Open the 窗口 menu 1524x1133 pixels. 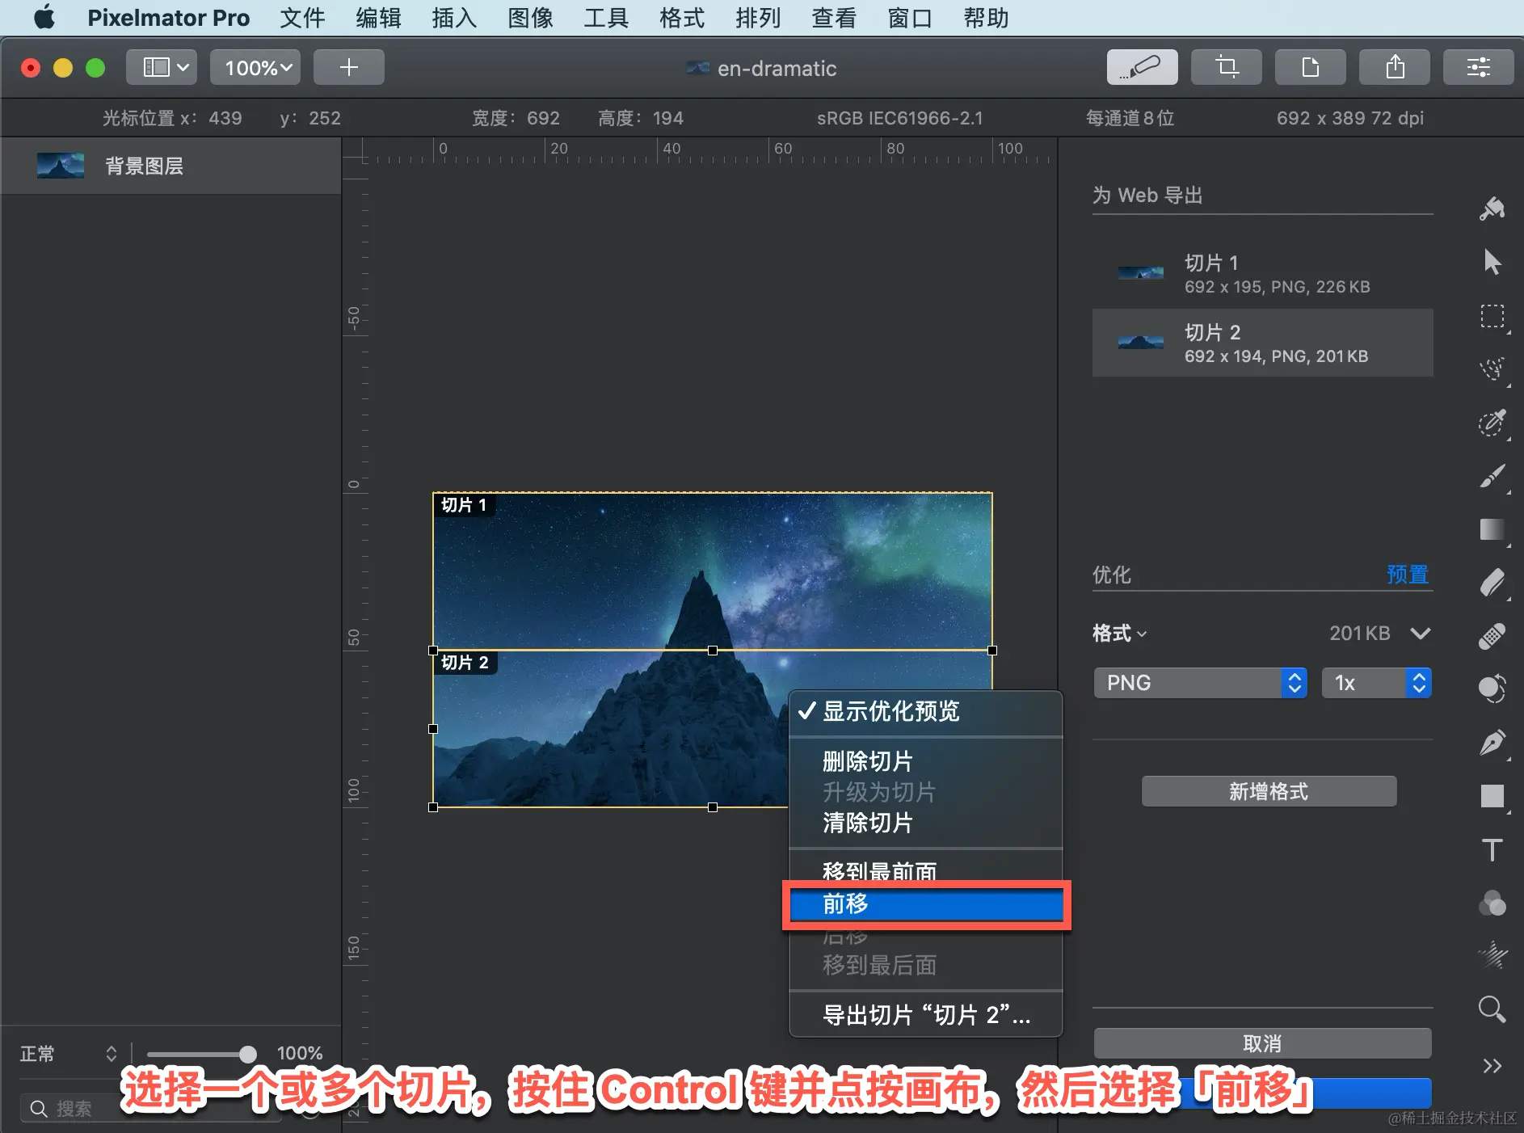(910, 18)
